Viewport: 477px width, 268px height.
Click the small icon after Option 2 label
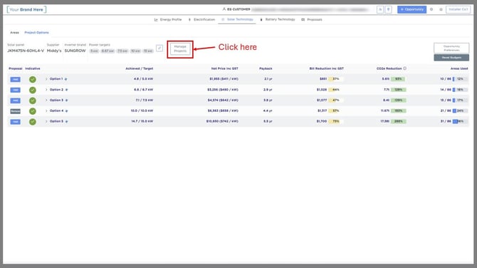[x=67, y=90]
